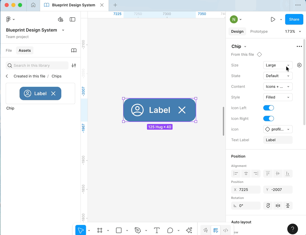The width and height of the screenshot is (306, 235).
Task: Switch to the Design tab
Action: [237, 31]
